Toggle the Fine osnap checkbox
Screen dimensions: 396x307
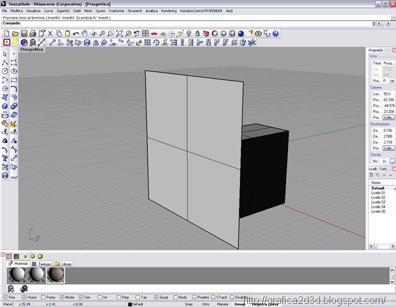[4, 297]
